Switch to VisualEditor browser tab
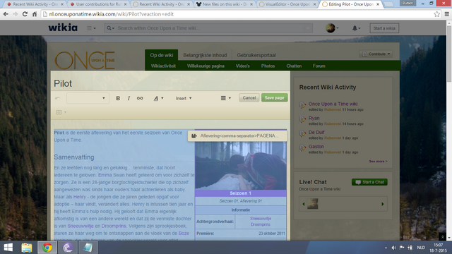Viewport: 452px width, 254px height. point(287,4)
